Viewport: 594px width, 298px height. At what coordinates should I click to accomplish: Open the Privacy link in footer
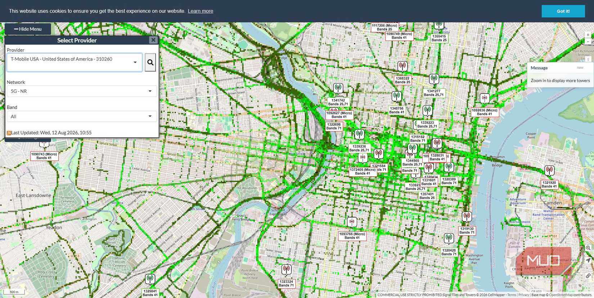(523, 295)
